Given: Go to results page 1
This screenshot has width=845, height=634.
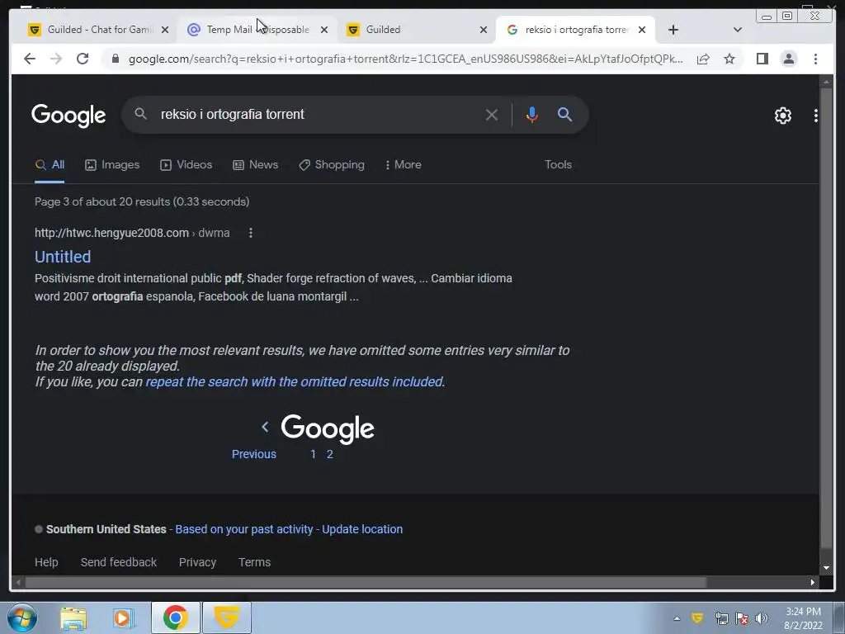Looking at the screenshot, I should (313, 454).
